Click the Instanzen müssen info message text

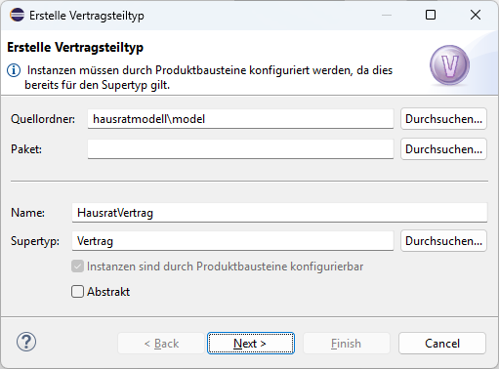(209, 77)
